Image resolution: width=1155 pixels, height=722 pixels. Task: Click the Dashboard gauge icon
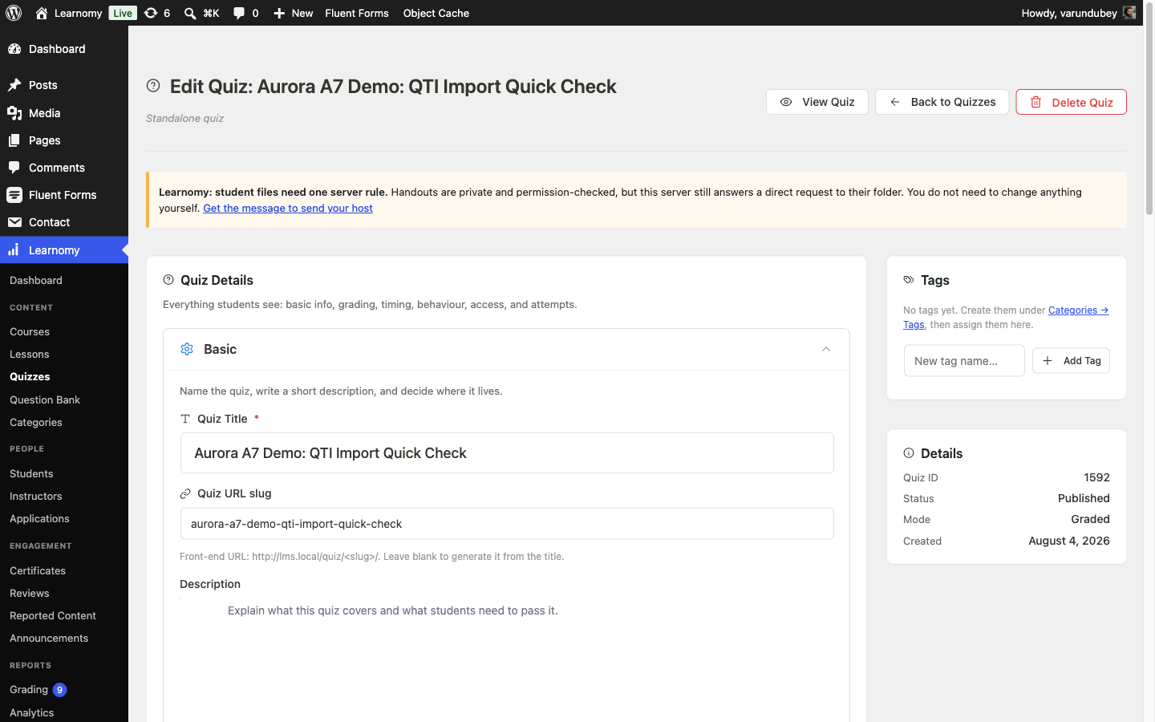click(14, 49)
